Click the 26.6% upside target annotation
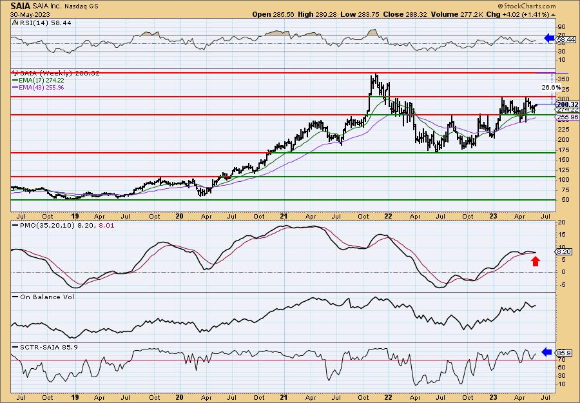The image size is (580, 403). pyautogui.click(x=551, y=87)
